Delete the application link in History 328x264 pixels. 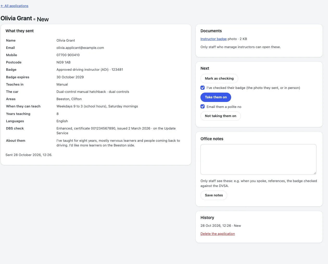[218, 234]
